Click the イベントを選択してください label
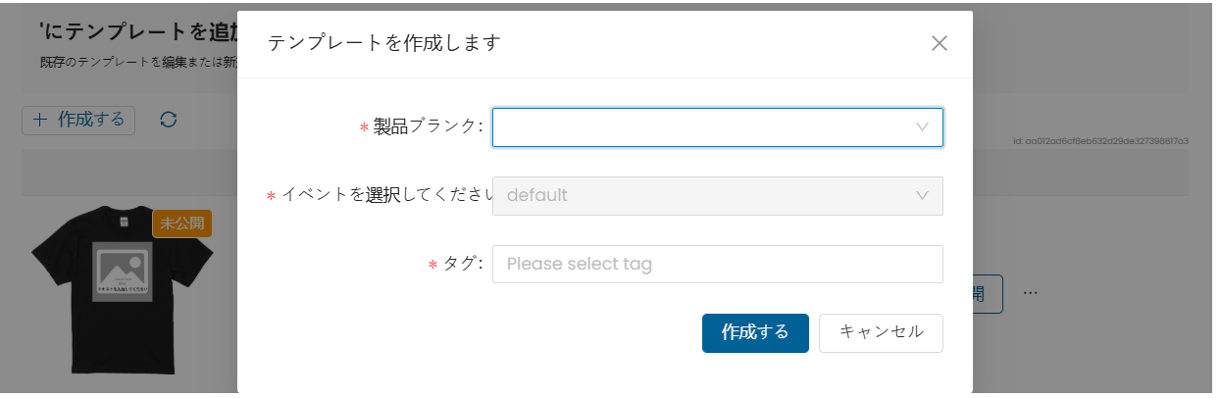 coord(385,194)
